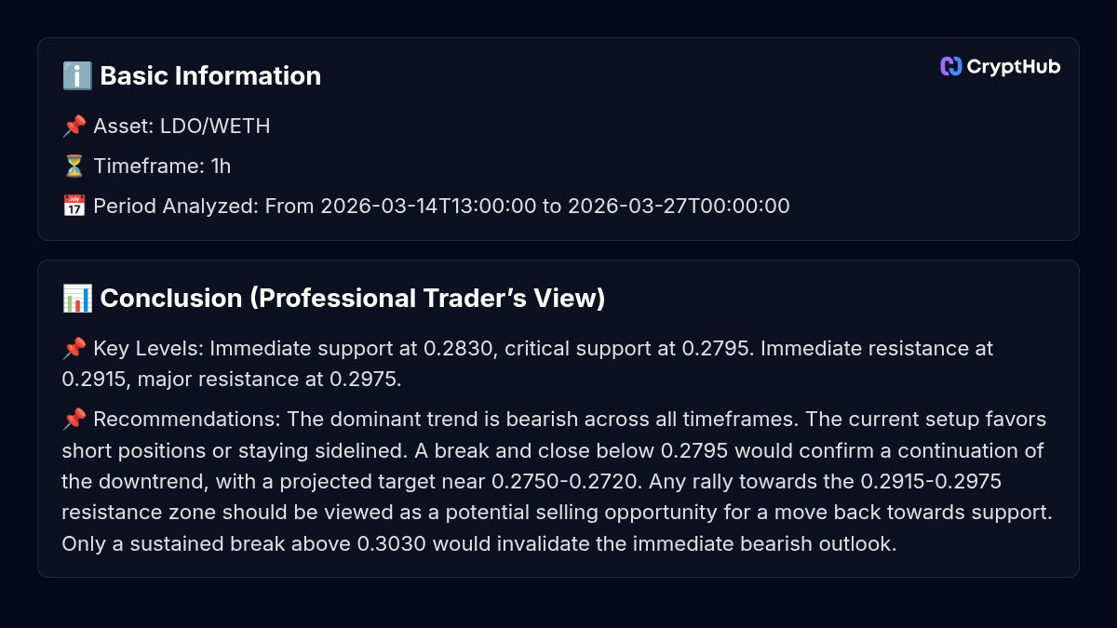1117x628 pixels.
Task: Click the calendar icon beside Period Analyzed
Action: pos(74,206)
